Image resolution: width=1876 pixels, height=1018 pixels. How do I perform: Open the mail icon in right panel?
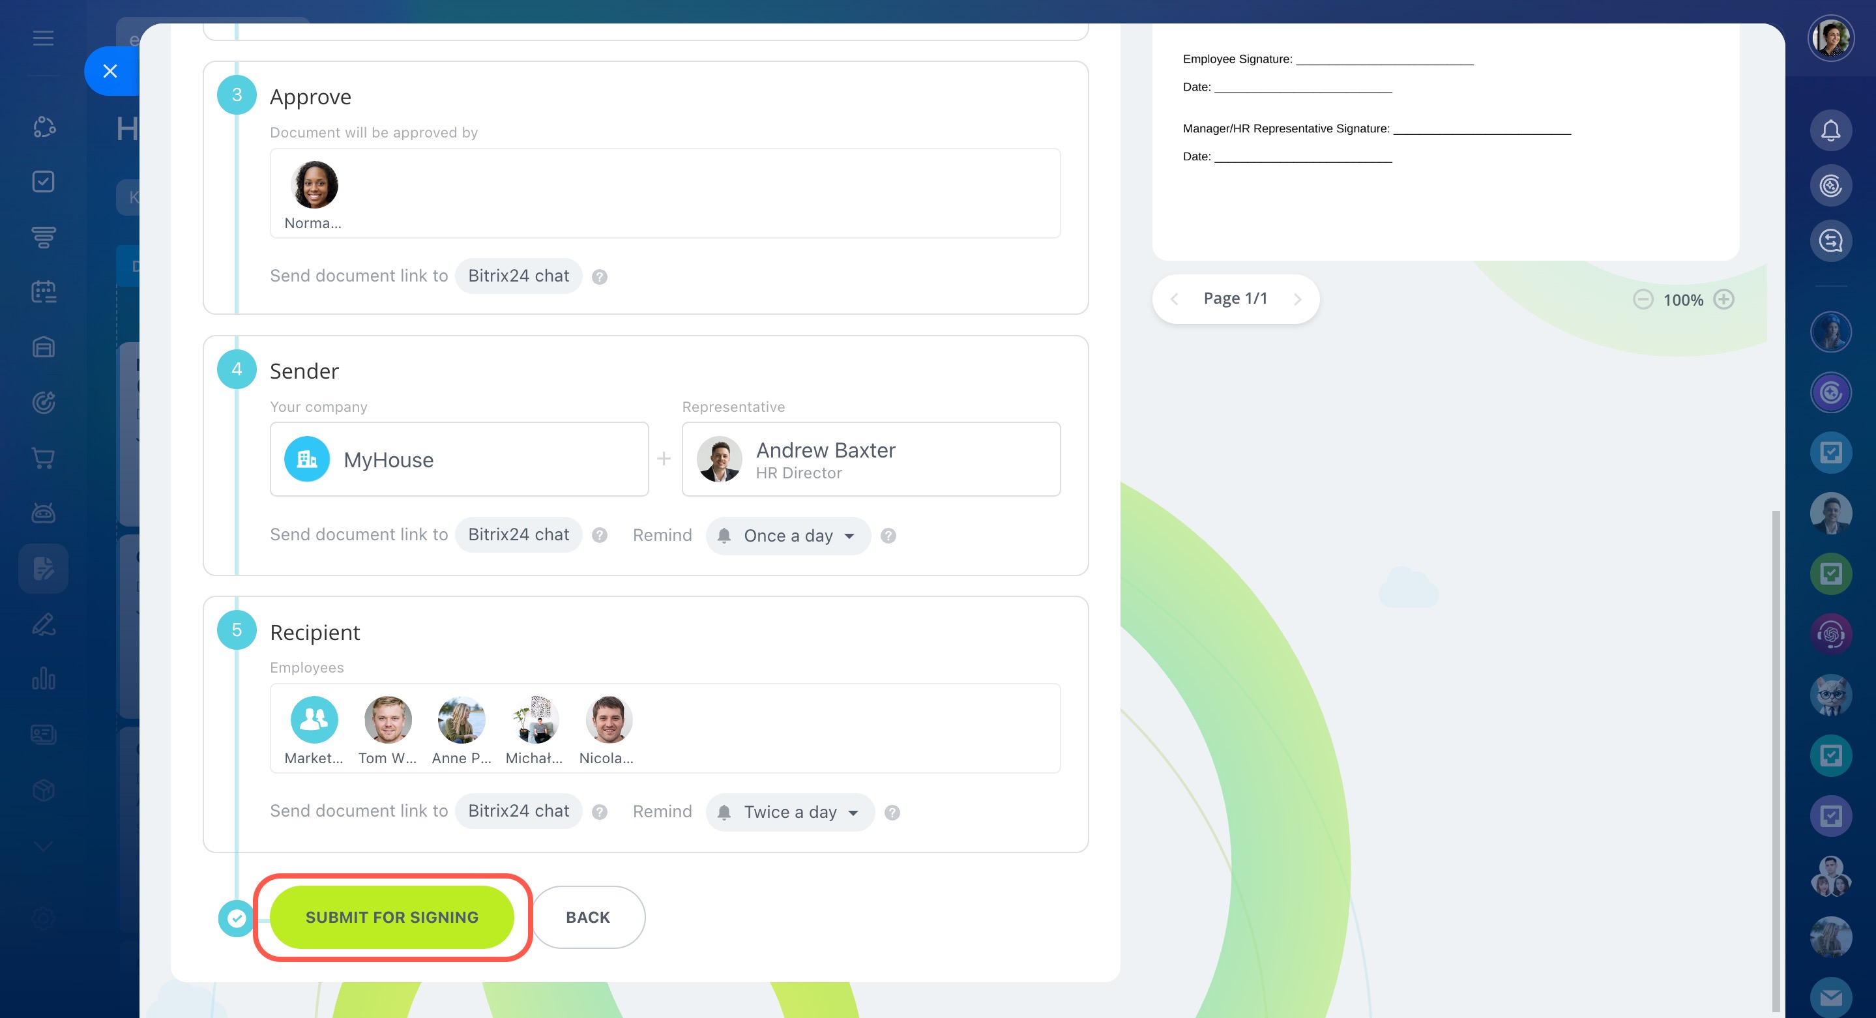pos(1831,997)
